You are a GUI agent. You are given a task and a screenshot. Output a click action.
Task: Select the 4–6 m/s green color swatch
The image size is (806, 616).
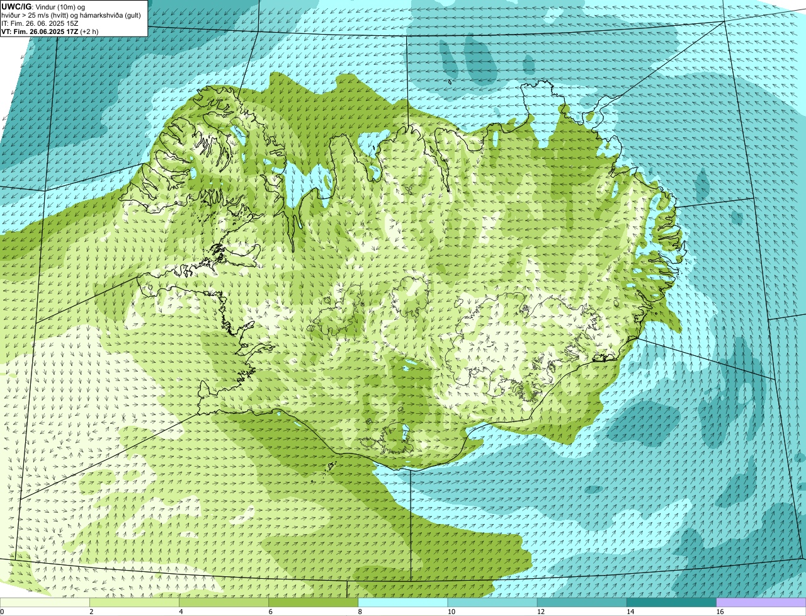point(224,602)
